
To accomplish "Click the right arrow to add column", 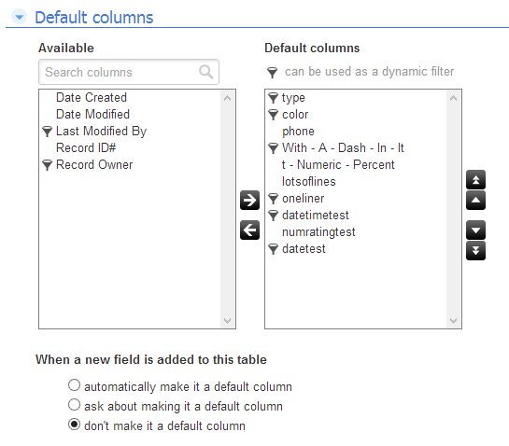I will pos(249,200).
